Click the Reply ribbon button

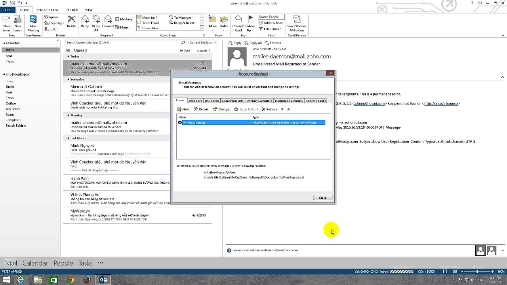click(x=85, y=21)
